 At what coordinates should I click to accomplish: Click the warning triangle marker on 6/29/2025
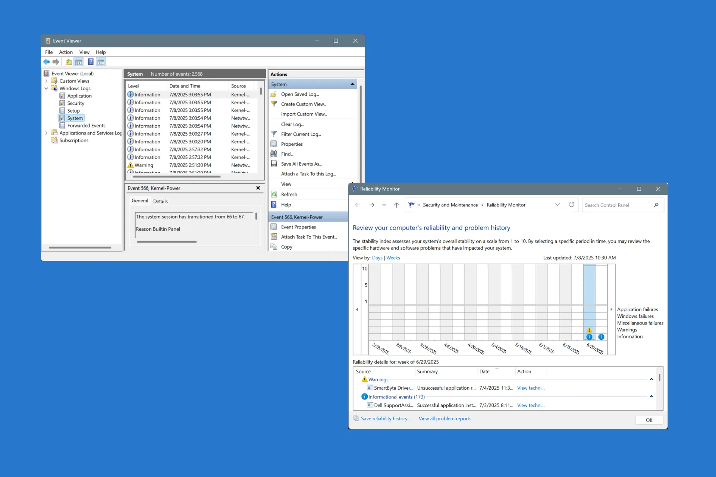coord(589,330)
